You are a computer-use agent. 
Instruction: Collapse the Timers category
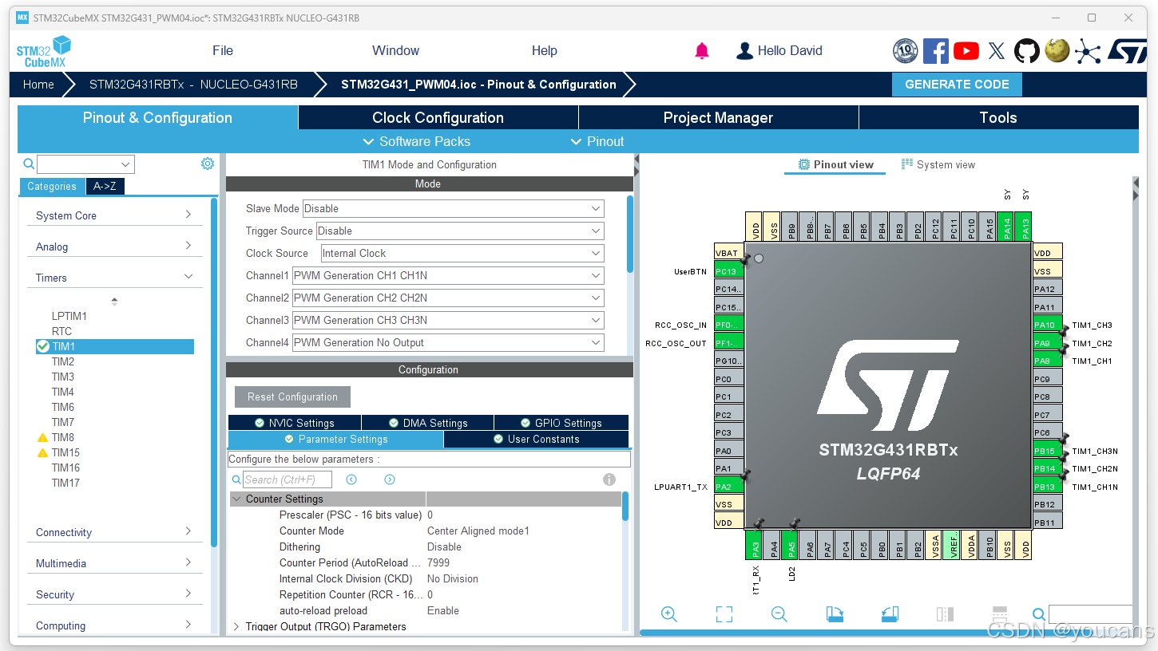point(114,278)
